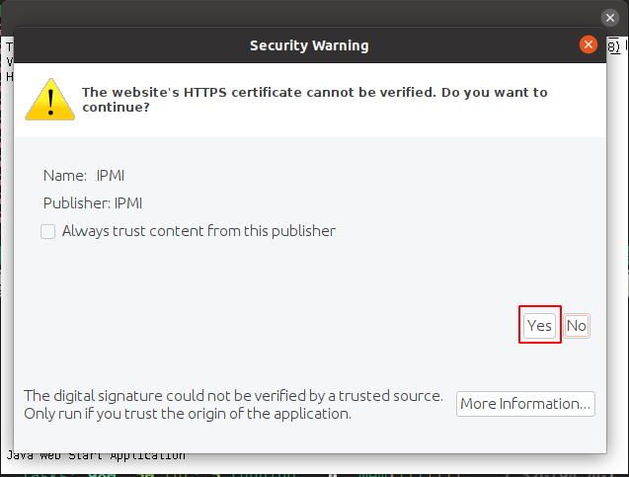Screen dimensions: 629x477
Task: Click the 'Do you want to continue?' question
Action: point(115,107)
